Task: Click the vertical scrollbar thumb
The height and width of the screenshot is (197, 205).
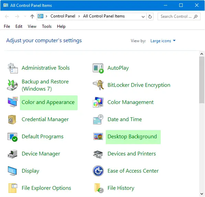Action: (x=202, y=80)
